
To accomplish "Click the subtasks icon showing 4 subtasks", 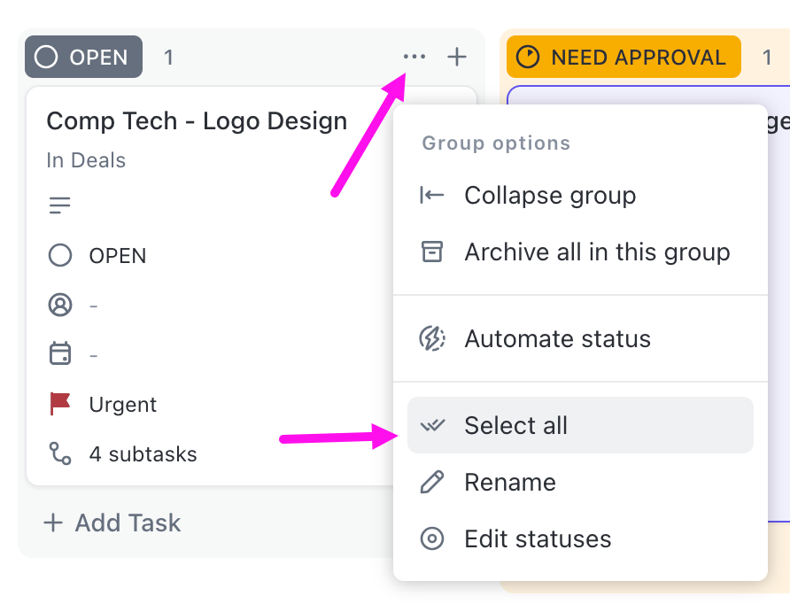I will click(x=58, y=453).
